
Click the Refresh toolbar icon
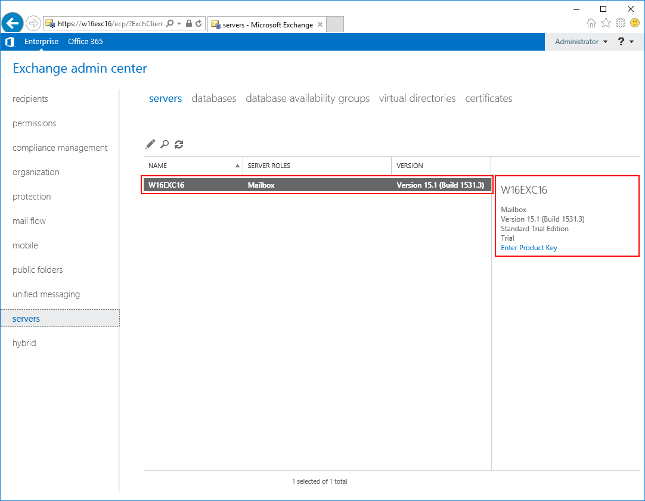point(179,144)
